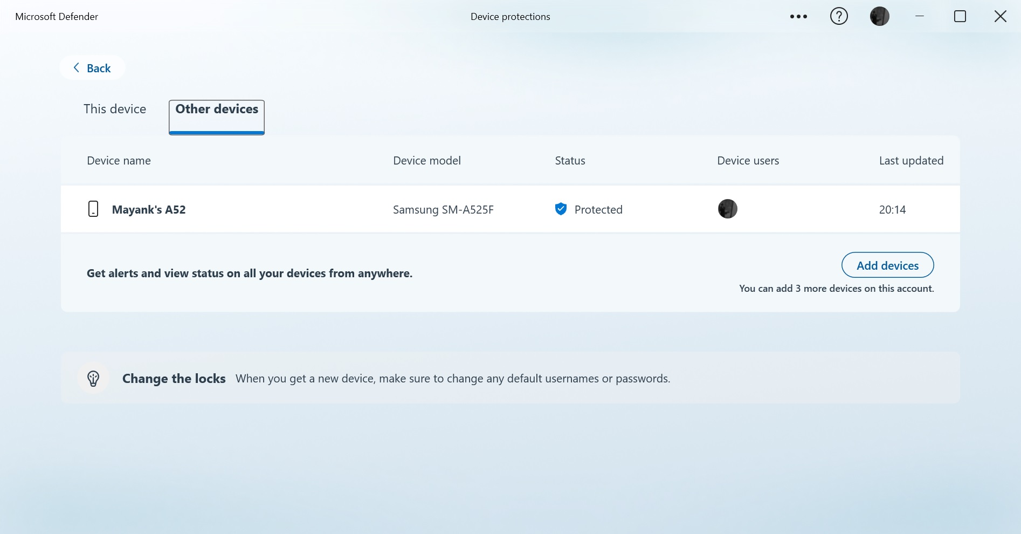Click the Protected status text
The height and width of the screenshot is (534, 1021).
(x=598, y=210)
